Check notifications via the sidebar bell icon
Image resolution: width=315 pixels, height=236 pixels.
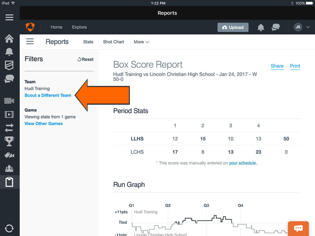[9, 52]
